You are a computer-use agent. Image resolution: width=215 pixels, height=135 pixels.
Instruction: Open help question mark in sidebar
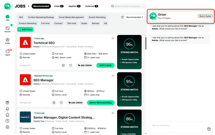[8, 121]
